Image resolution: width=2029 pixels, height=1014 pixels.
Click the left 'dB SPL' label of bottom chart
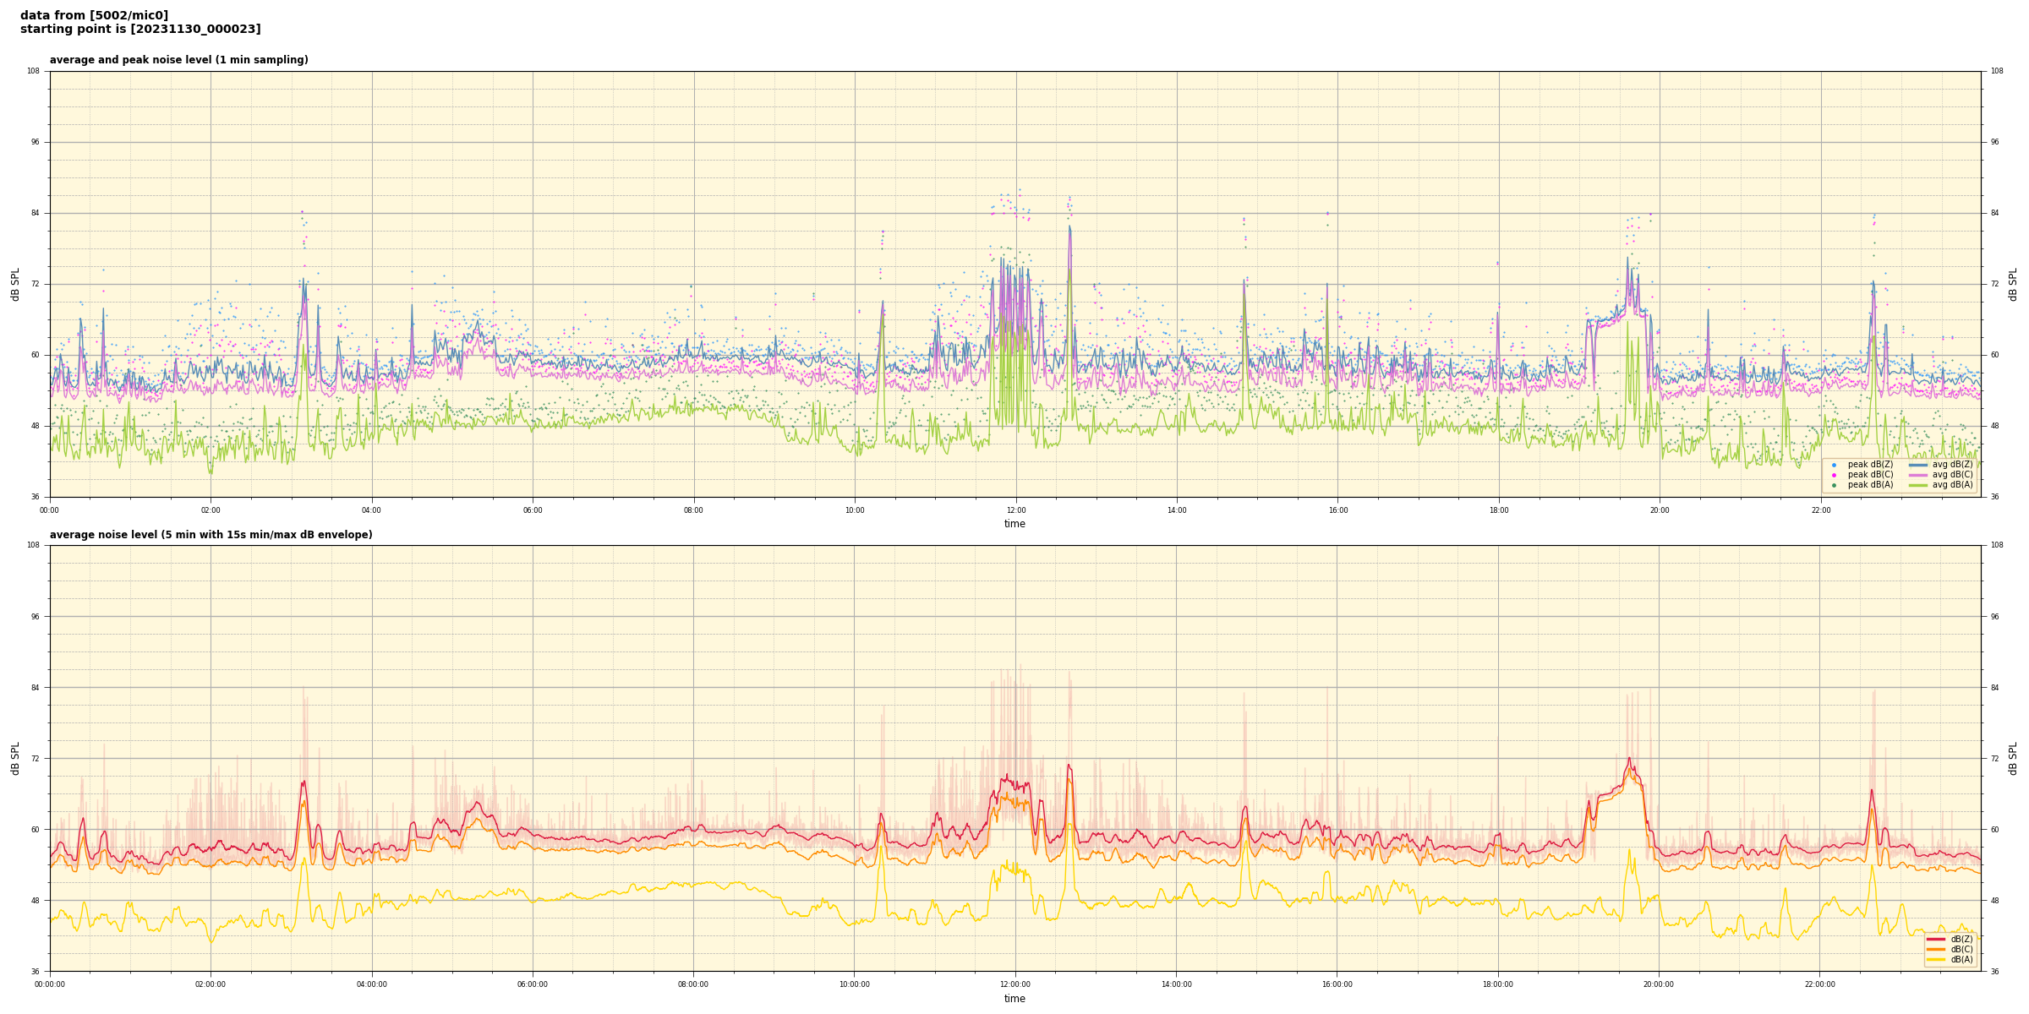coord(15,758)
